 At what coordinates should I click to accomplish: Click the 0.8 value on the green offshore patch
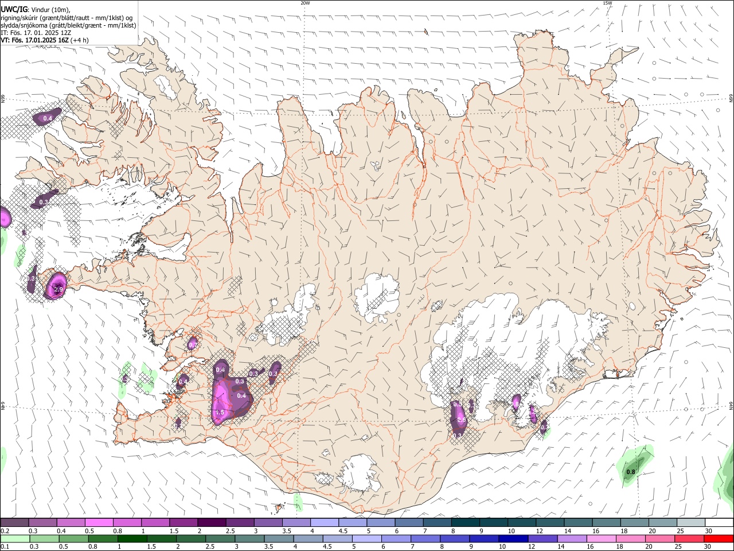pyautogui.click(x=631, y=472)
